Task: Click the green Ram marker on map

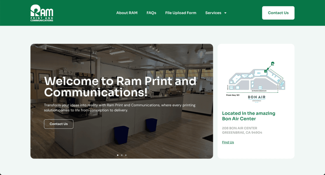Action: (x=272, y=64)
